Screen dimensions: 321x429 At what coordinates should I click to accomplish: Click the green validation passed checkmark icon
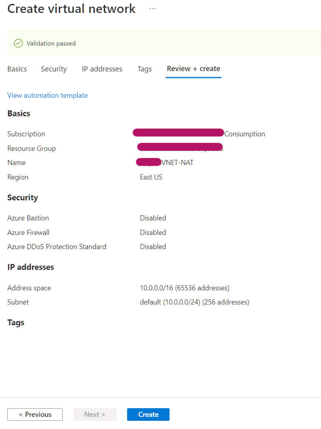pyautogui.click(x=18, y=43)
